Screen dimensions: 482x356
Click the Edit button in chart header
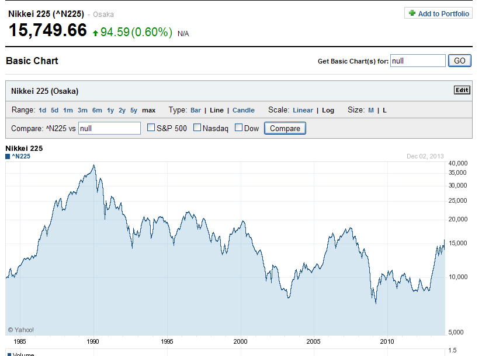pos(462,90)
